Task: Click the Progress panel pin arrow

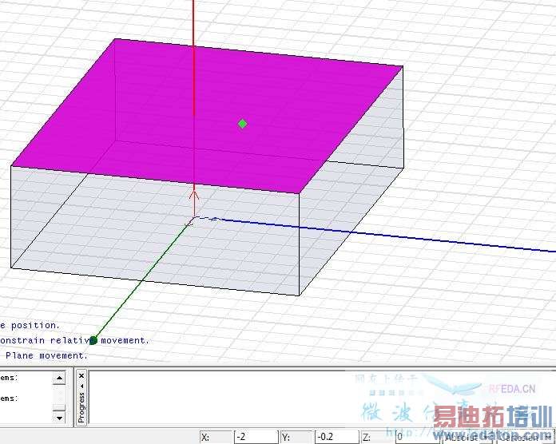Action: [81, 386]
